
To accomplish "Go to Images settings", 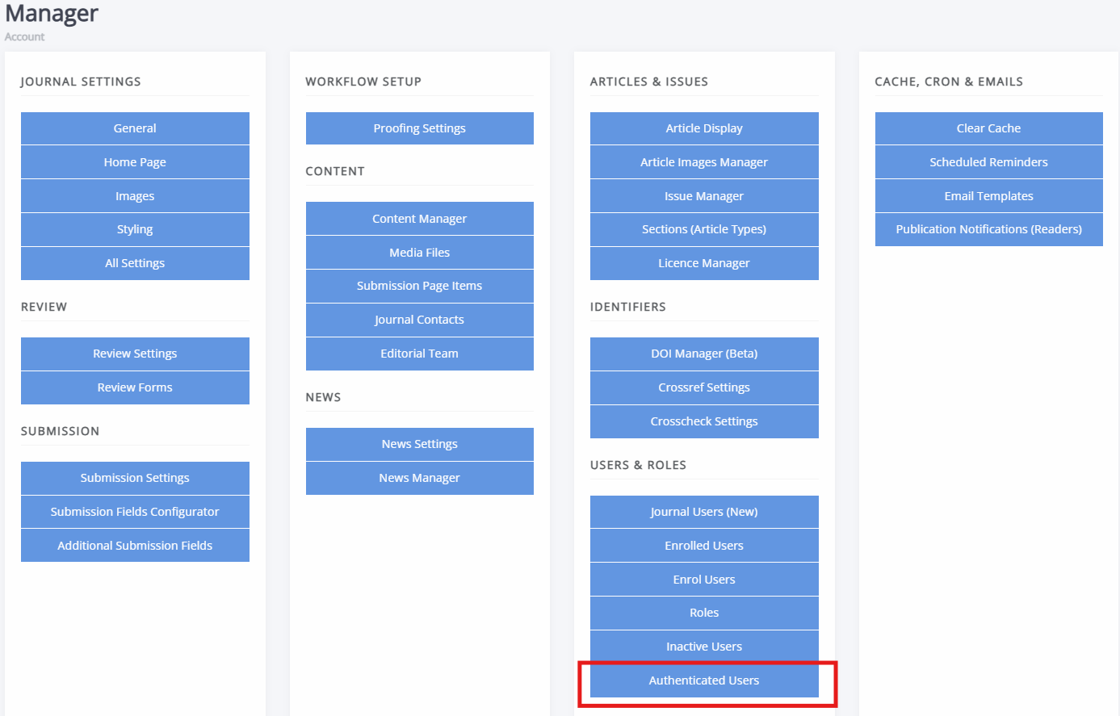I will [x=135, y=196].
